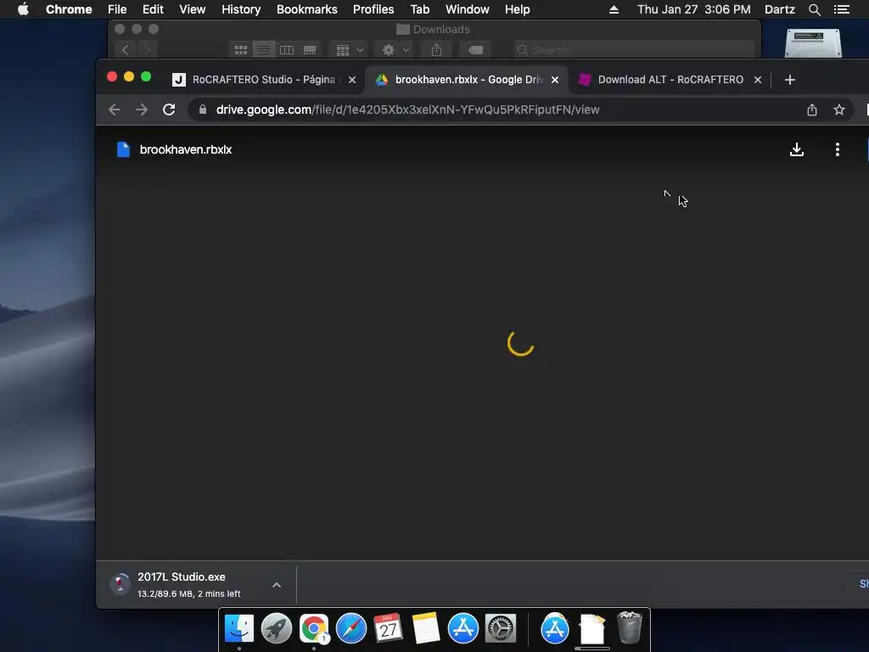Open the gear action menu in Downloads window
This screenshot has height=652, width=869.
click(x=395, y=50)
